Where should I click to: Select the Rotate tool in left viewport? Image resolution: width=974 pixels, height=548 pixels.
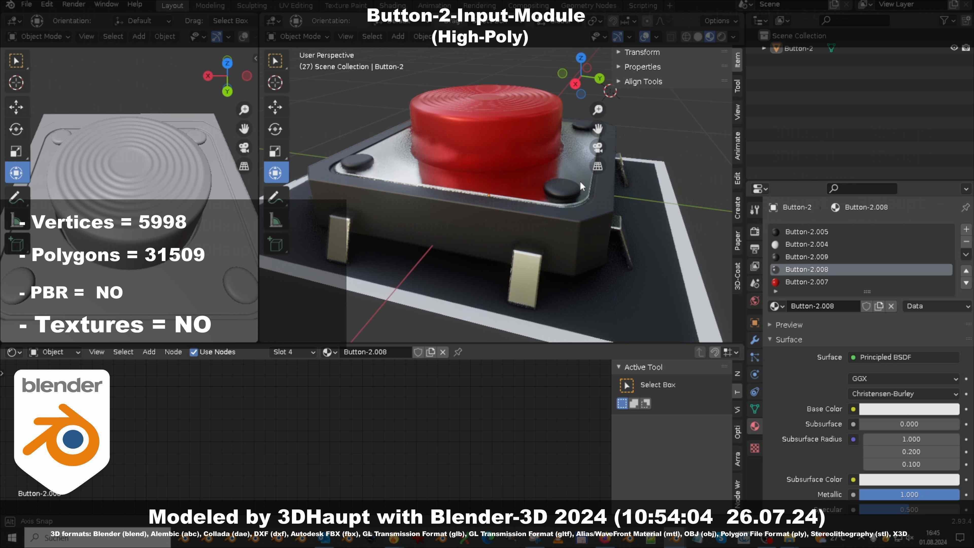click(16, 129)
